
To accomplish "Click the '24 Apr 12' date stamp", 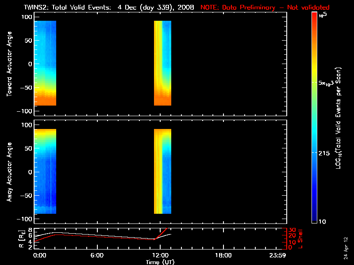I will [x=346, y=249].
